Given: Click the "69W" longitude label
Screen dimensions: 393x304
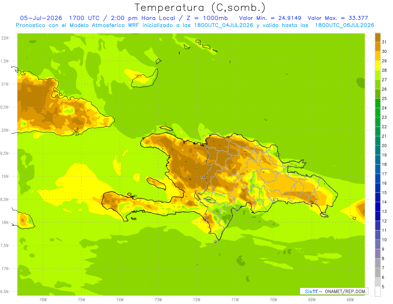Looking at the screenshot, I should click(312, 300).
